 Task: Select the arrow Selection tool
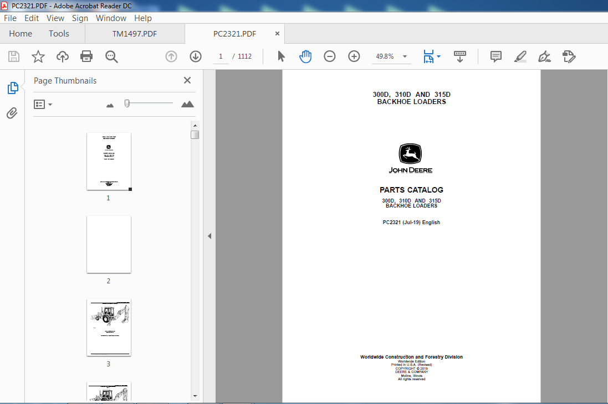tap(281, 56)
